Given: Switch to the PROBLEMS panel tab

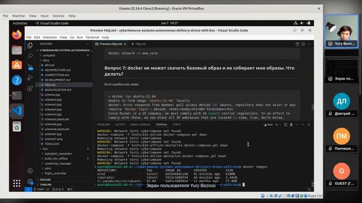Looking at the screenshot, I should 104,125.
